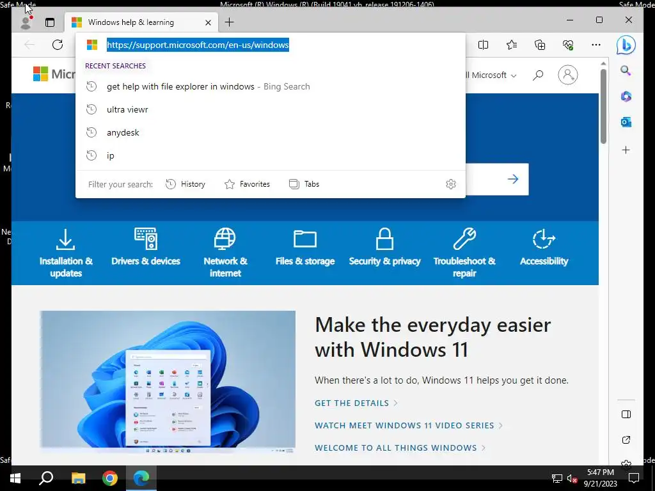Choose recent search 'ip'
Viewport: 655px width, 491px height.
point(271,155)
